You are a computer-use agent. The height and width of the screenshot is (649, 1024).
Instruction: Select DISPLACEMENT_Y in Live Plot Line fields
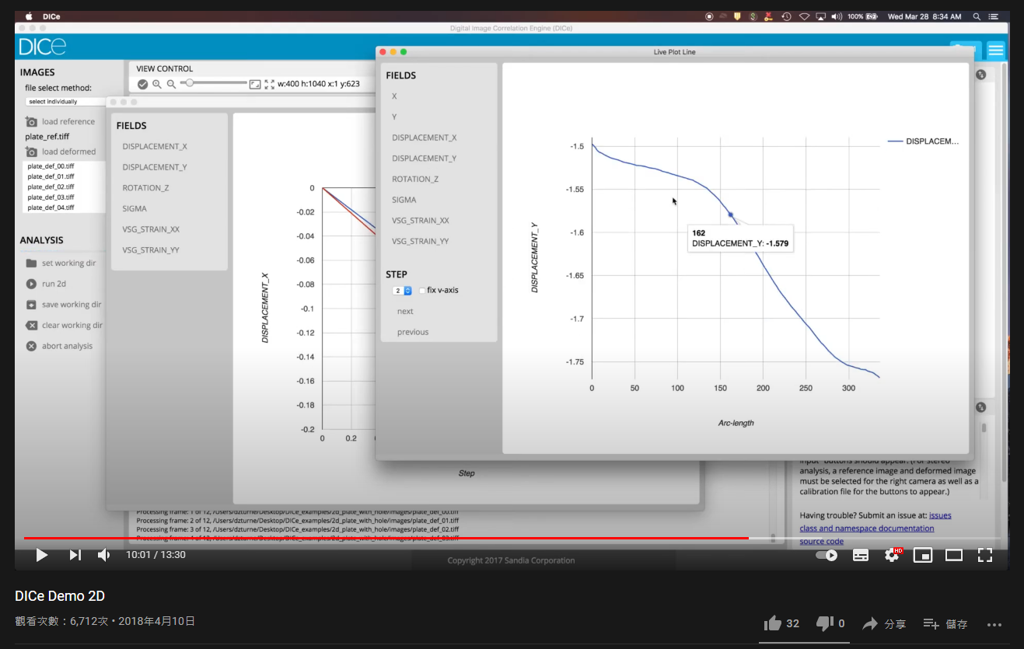424,158
